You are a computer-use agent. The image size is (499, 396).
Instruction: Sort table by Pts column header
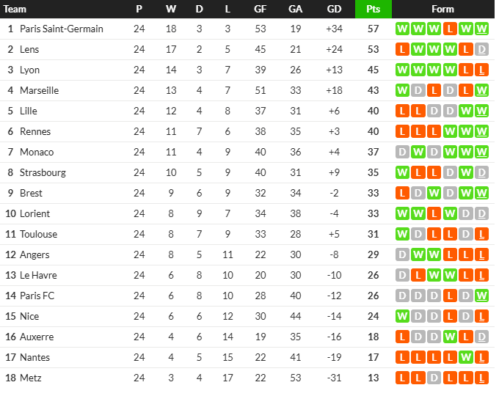click(x=374, y=9)
